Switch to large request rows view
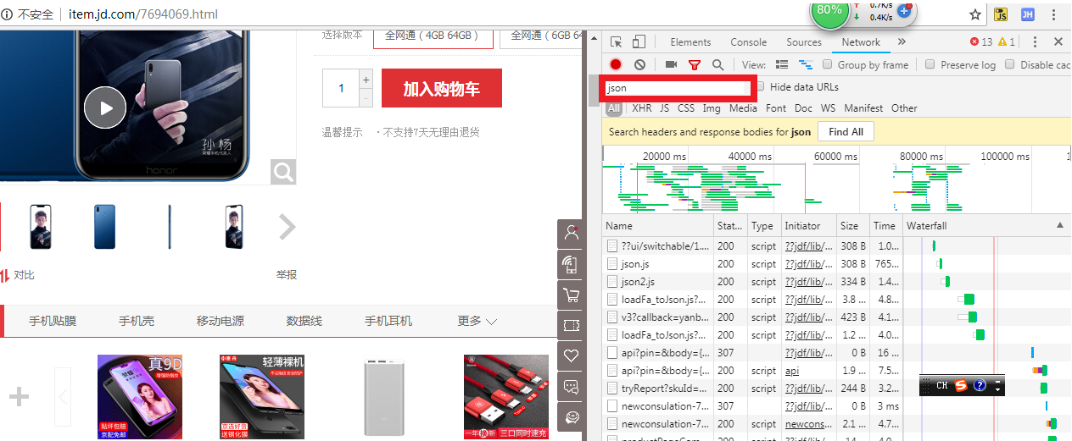Viewport: 1072px width, 441px height. coord(782,64)
